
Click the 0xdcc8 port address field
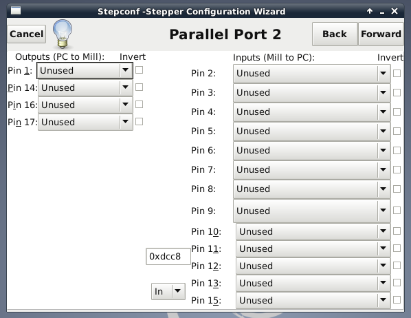pos(168,256)
